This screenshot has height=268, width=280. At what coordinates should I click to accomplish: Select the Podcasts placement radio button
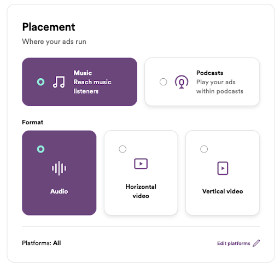click(163, 82)
